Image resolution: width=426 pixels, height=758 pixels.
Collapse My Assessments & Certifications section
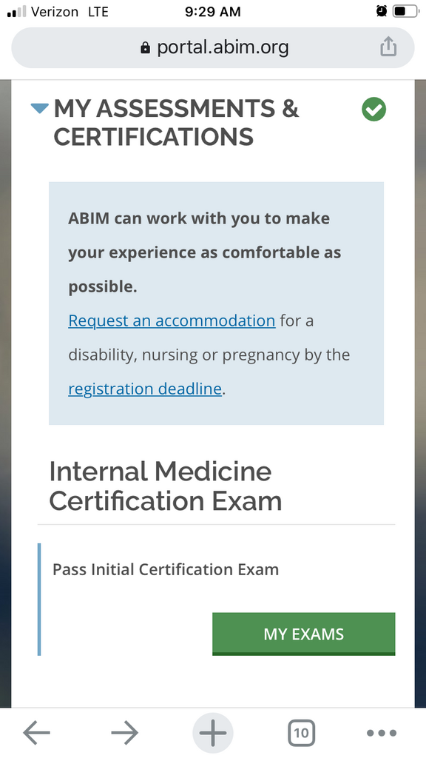[40, 108]
